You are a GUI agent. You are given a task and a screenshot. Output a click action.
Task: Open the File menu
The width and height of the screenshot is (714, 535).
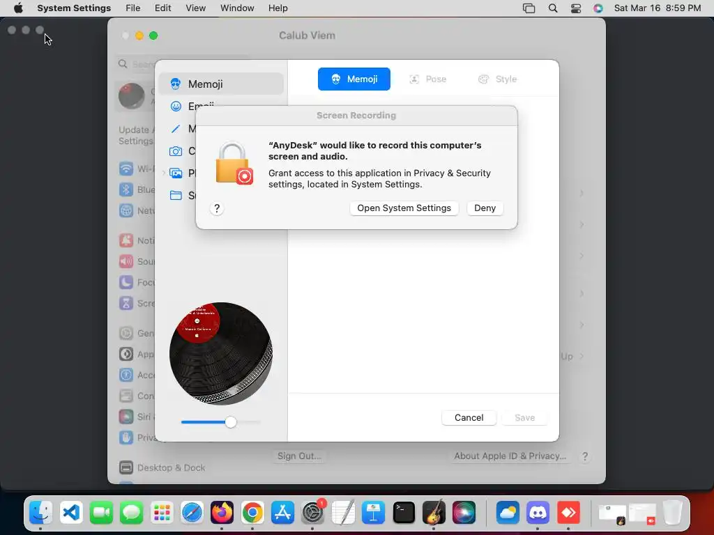[133, 8]
